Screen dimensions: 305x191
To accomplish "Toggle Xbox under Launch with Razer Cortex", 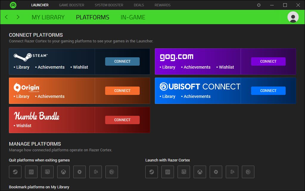I will [200, 172].
